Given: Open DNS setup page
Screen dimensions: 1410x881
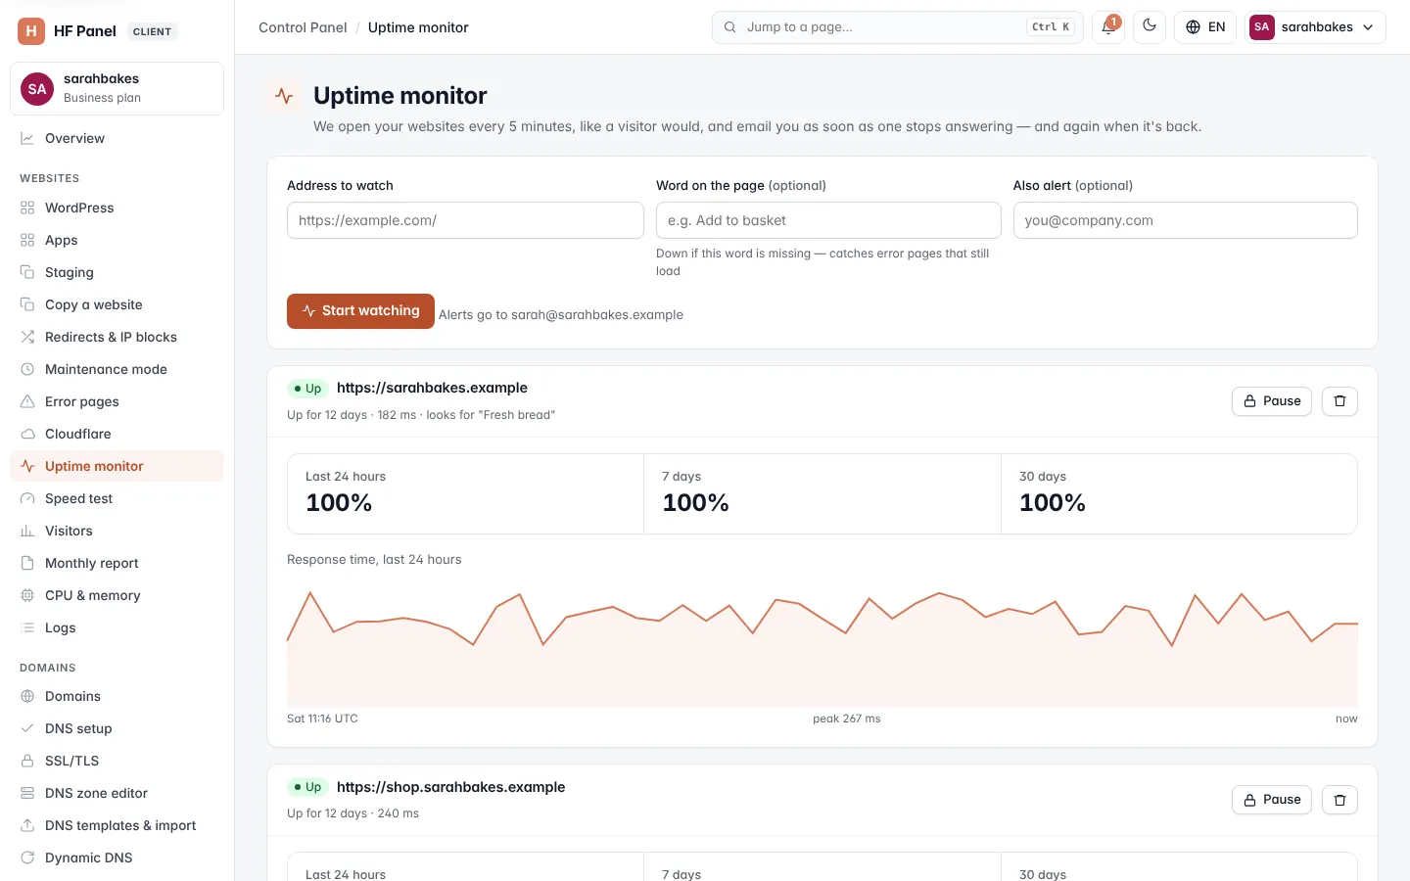Looking at the screenshot, I should [117, 728].
